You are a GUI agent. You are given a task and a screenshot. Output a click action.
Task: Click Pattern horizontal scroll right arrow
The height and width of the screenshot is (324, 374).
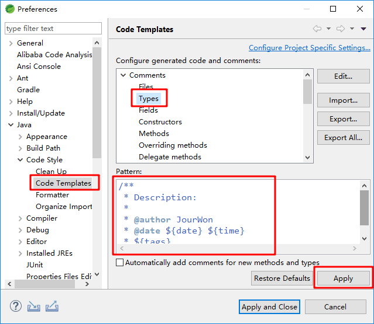(x=355, y=248)
